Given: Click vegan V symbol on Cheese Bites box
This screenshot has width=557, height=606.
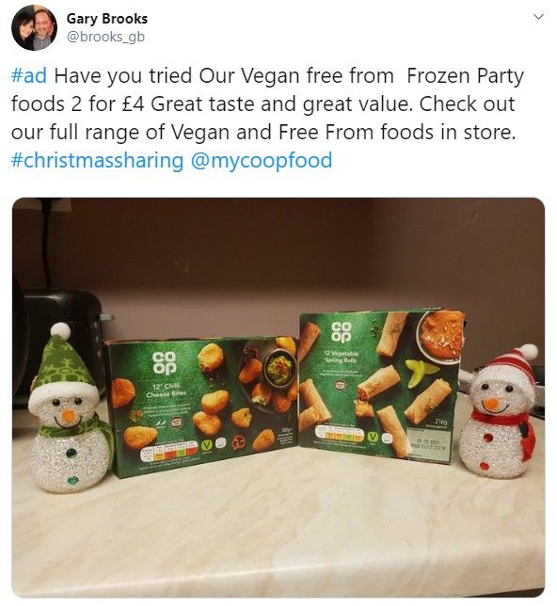Looking at the screenshot, I should (207, 445).
